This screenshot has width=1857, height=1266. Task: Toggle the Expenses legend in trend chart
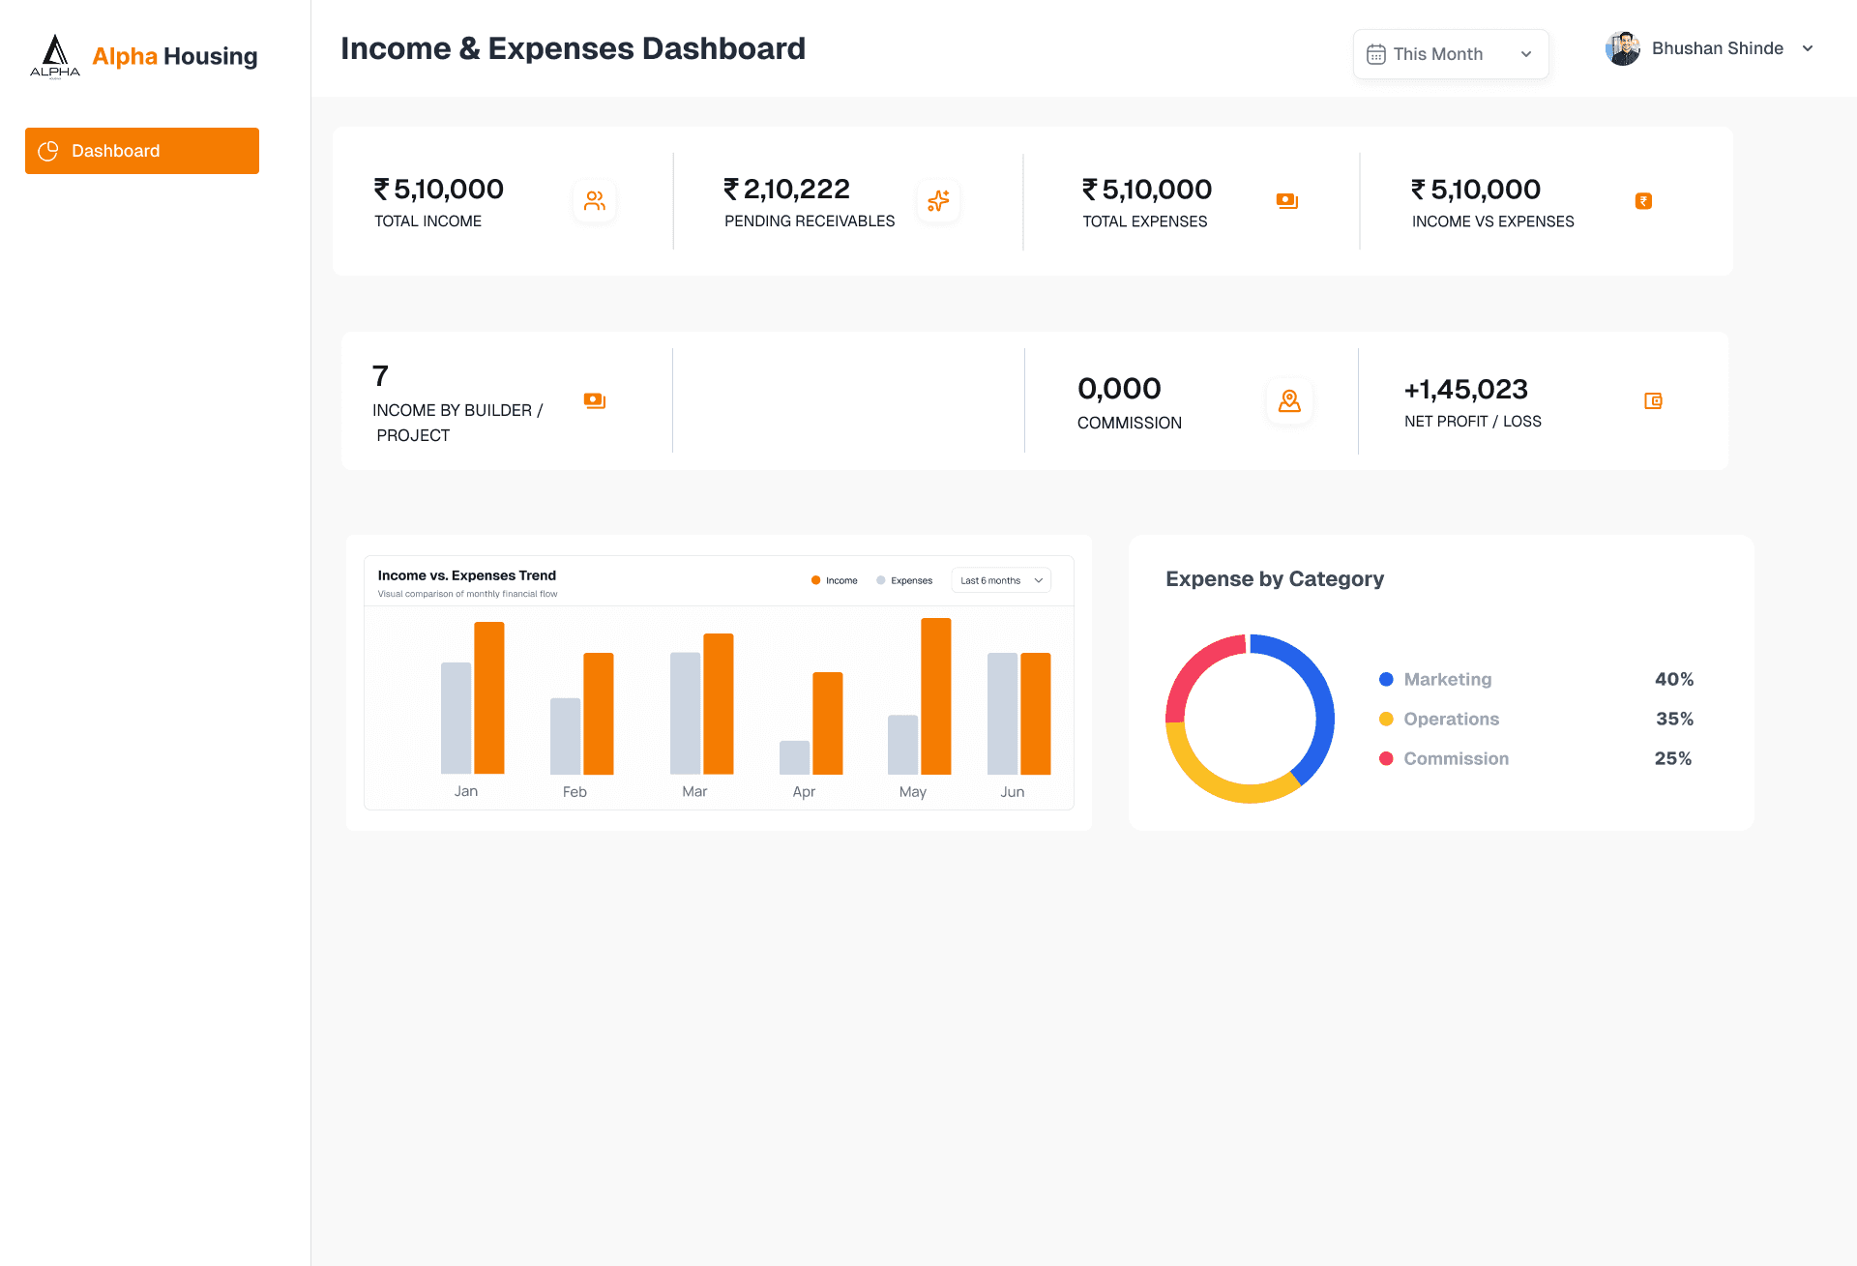click(x=904, y=580)
